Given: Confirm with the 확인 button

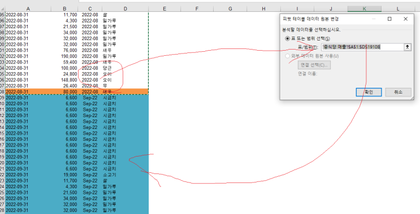Looking at the screenshot, I should pyautogui.click(x=369, y=92).
